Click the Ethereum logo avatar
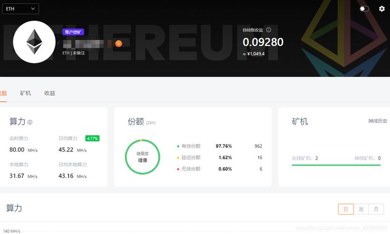This screenshot has width=390, height=234. [34, 42]
